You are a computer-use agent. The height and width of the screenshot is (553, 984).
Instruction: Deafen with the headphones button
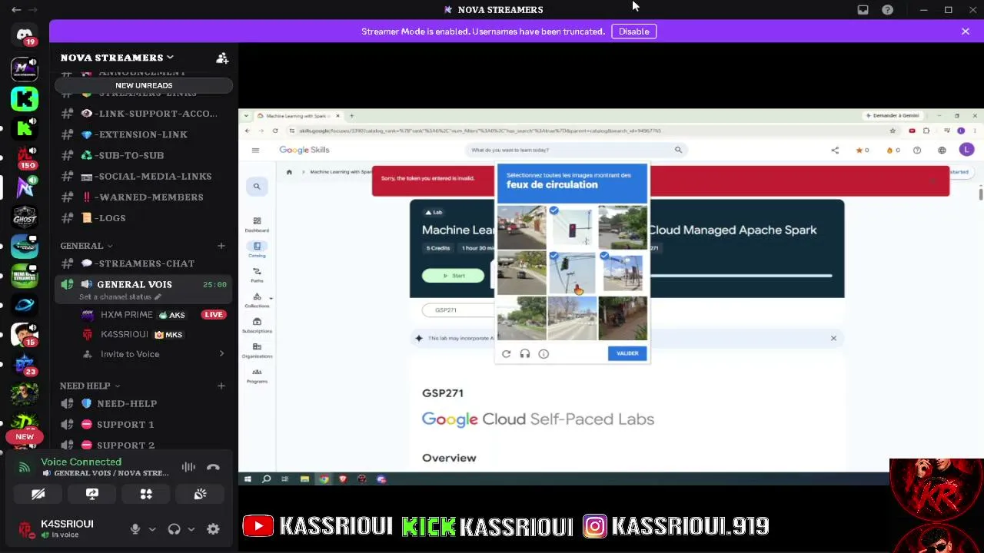174,528
